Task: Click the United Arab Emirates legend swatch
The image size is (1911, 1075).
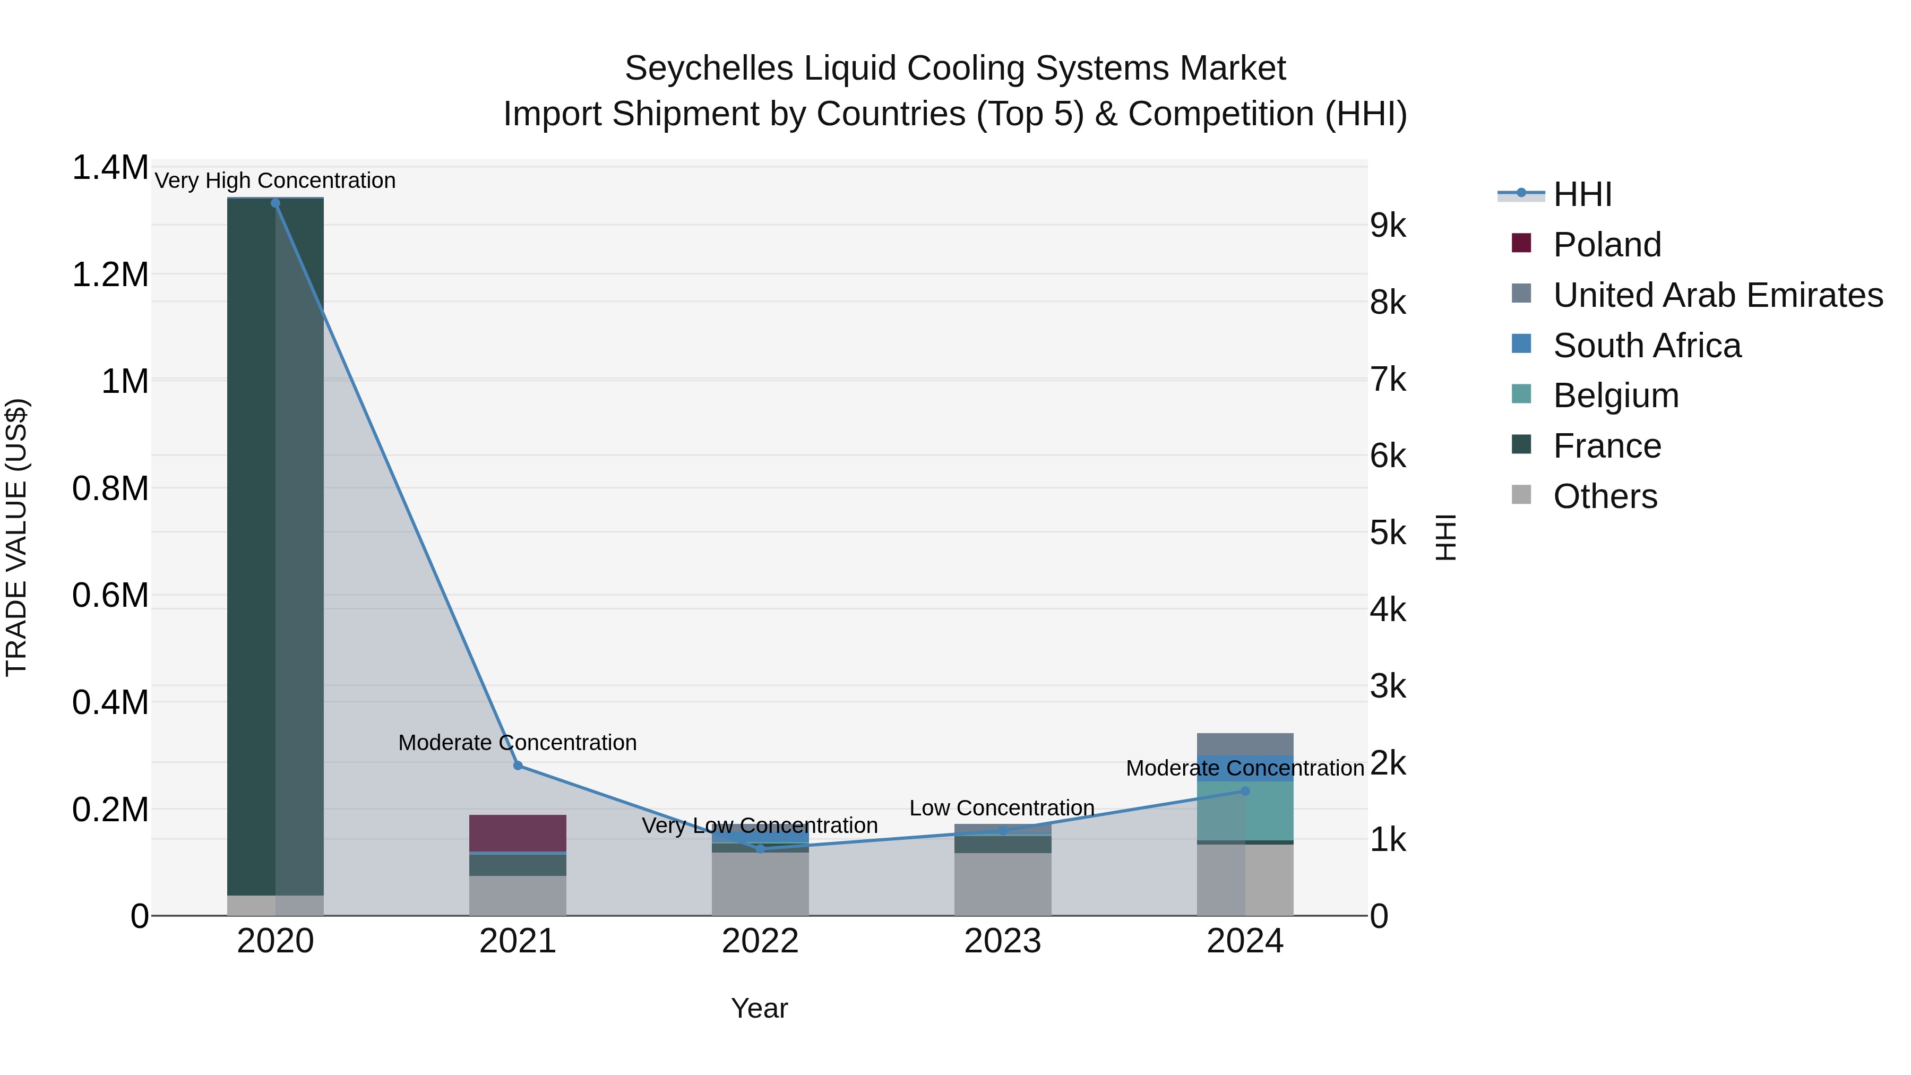Action: [x=1521, y=293]
